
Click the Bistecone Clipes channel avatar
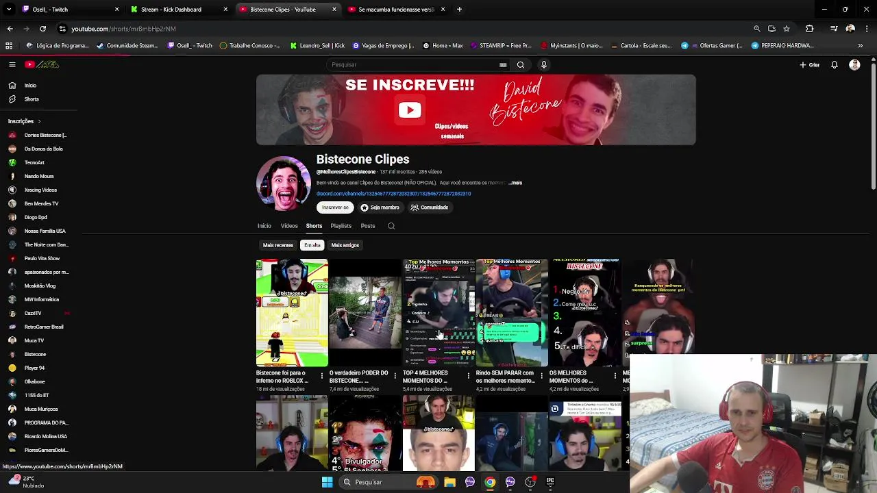pyautogui.click(x=284, y=184)
